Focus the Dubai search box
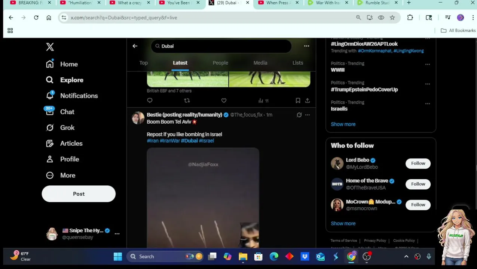The image size is (477, 269). 221,46
